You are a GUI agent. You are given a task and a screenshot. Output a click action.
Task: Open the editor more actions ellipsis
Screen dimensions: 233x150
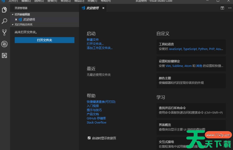coord(229,8)
